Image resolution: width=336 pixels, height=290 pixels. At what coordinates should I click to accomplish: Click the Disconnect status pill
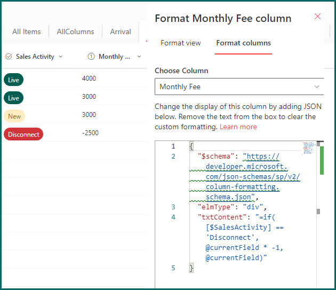click(23, 135)
